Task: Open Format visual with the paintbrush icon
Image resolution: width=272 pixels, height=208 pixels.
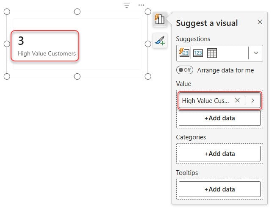Action: (159, 41)
